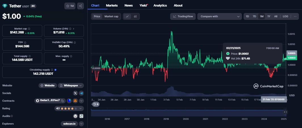Click the history events badge showing 5
The width and height of the screenshot is (302, 128).
pyautogui.click(x=96, y=104)
